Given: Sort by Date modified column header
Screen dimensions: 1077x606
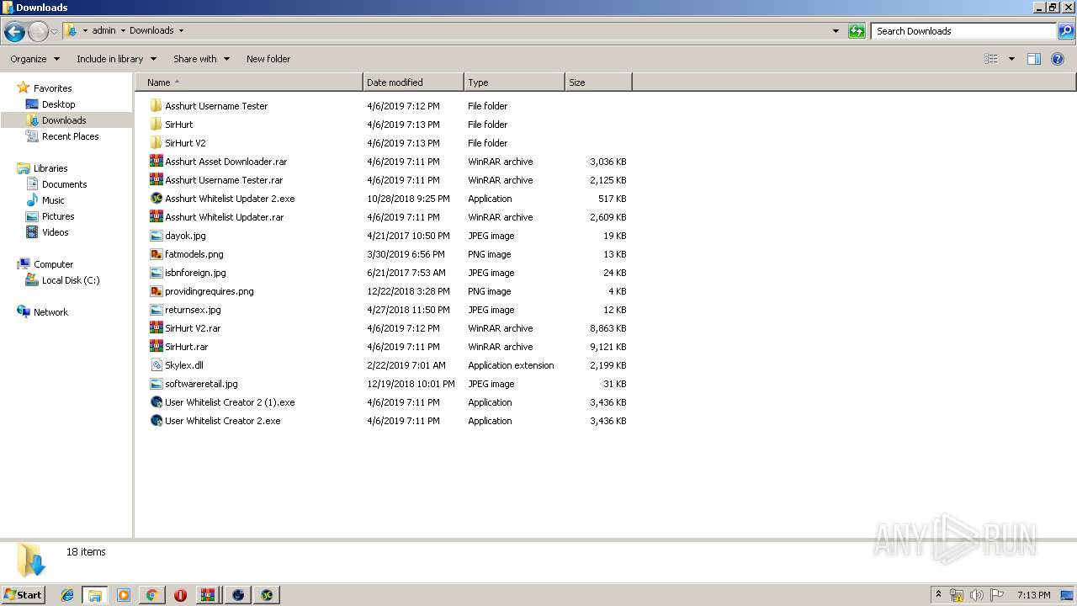Looking at the screenshot, I should point(413,82).
